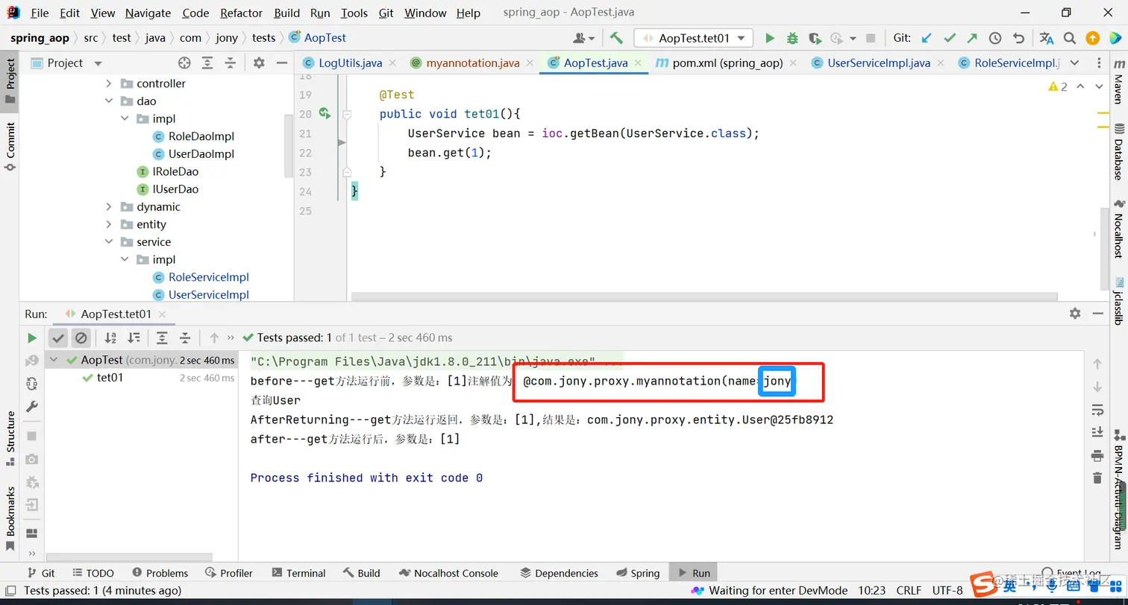Image resolution: width=1128 pixels, height=605 pixels.
Task: Expand the controller folder
Action: pyautogui.click(x=109, y=83)
